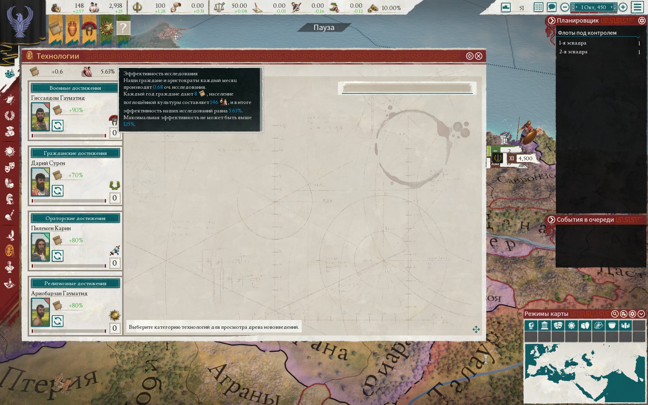Select the theater masks map mode
The image size is (648, 405).
tap(558, 326)
